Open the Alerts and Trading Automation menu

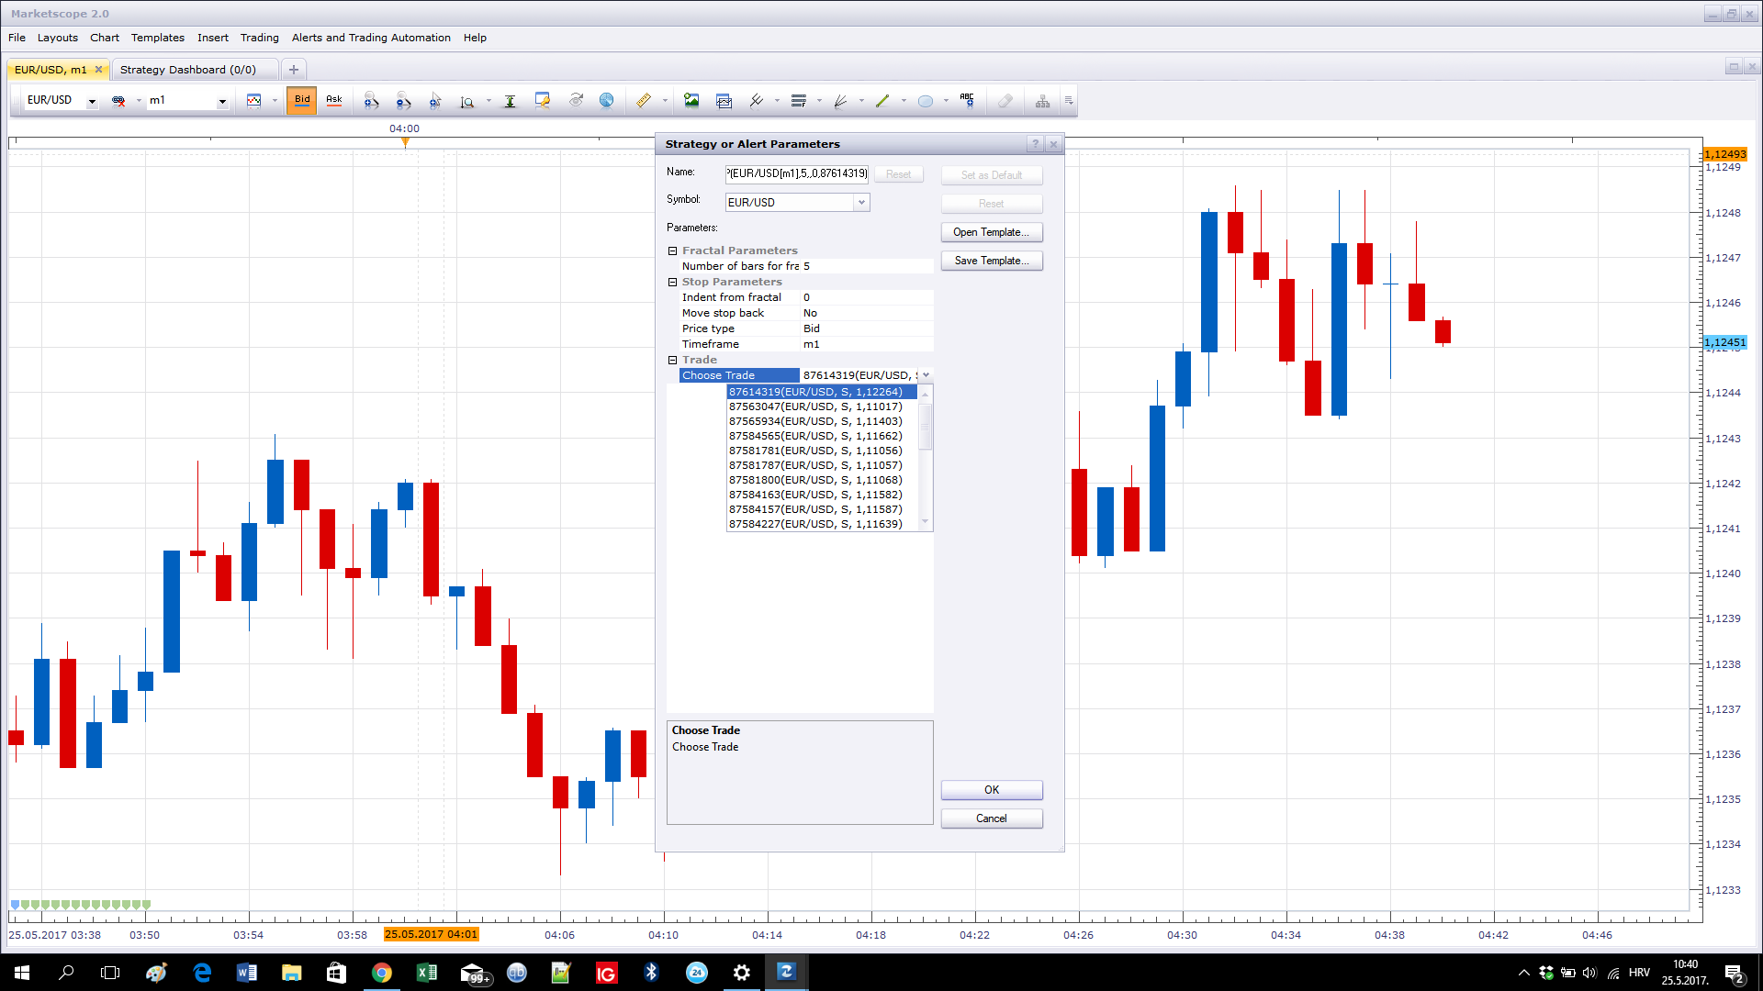[371, 38]
